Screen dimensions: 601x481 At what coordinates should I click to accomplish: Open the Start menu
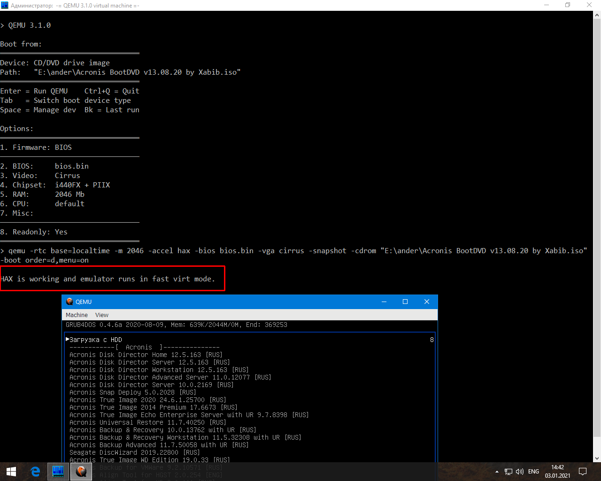(11, 472)
